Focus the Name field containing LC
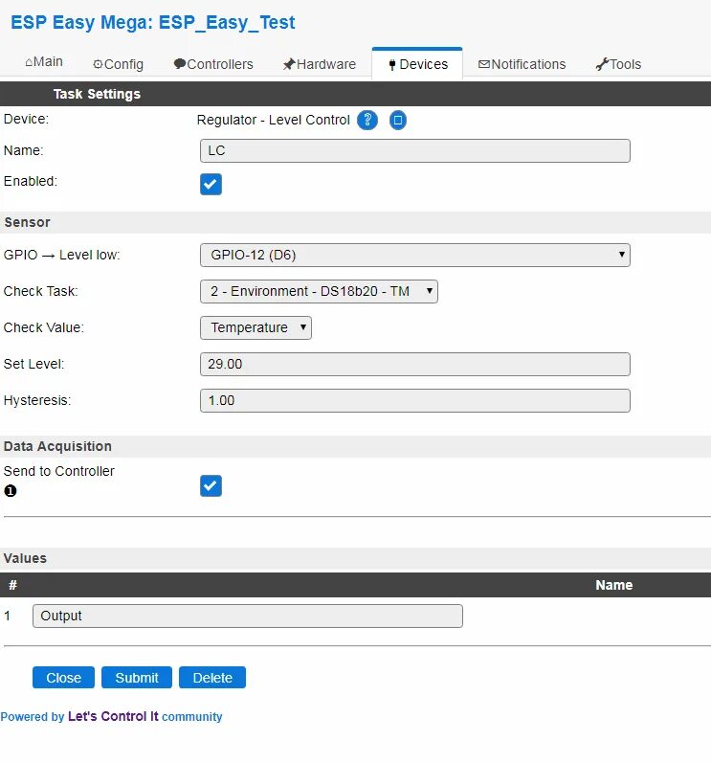This screenshot has width=711, height=763. click(x=415, y=151)
